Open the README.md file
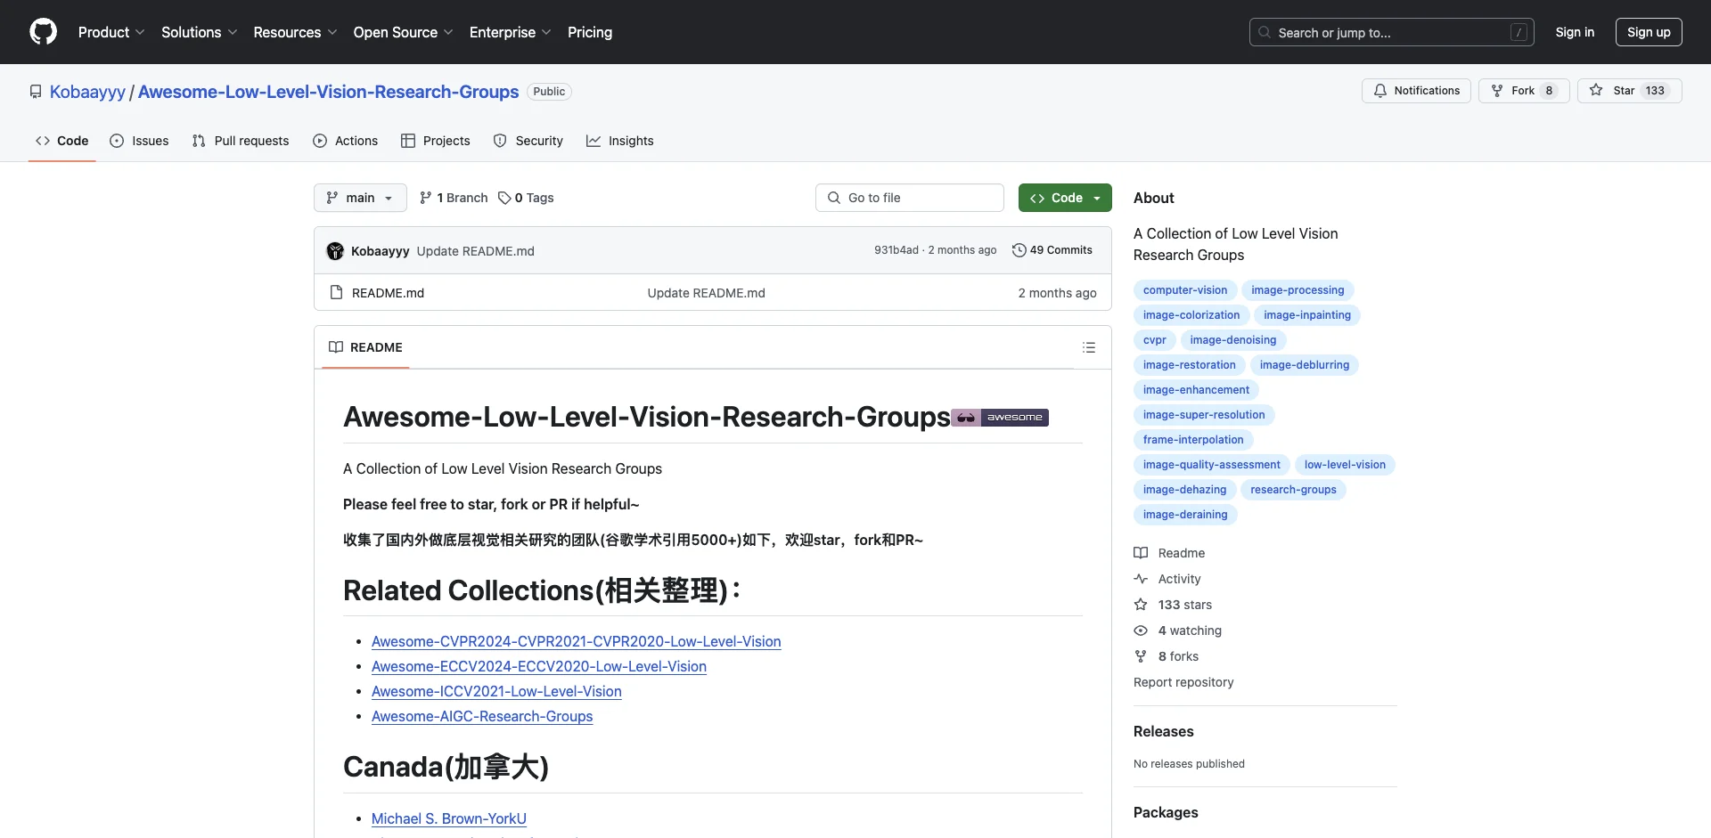Image resolution: width=1711 pixels, height=838 pixels. (x=388, y=293)
